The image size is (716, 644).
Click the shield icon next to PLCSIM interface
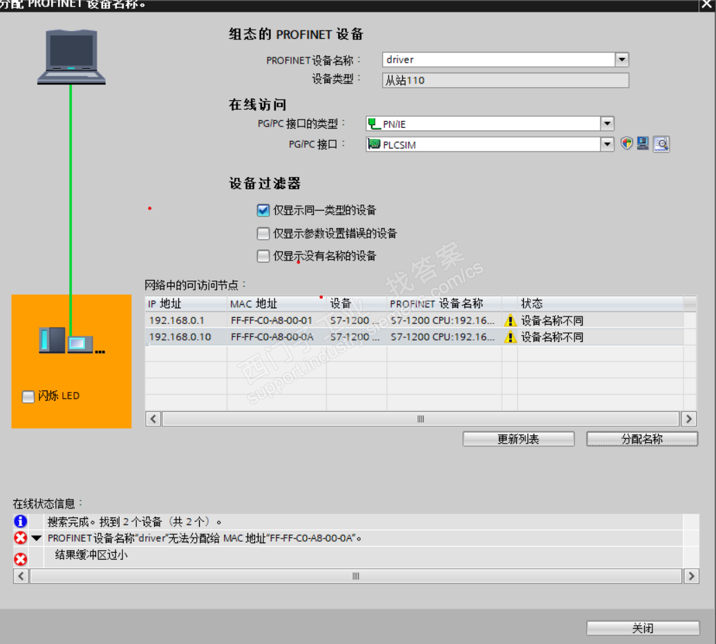tap(626, 144)
